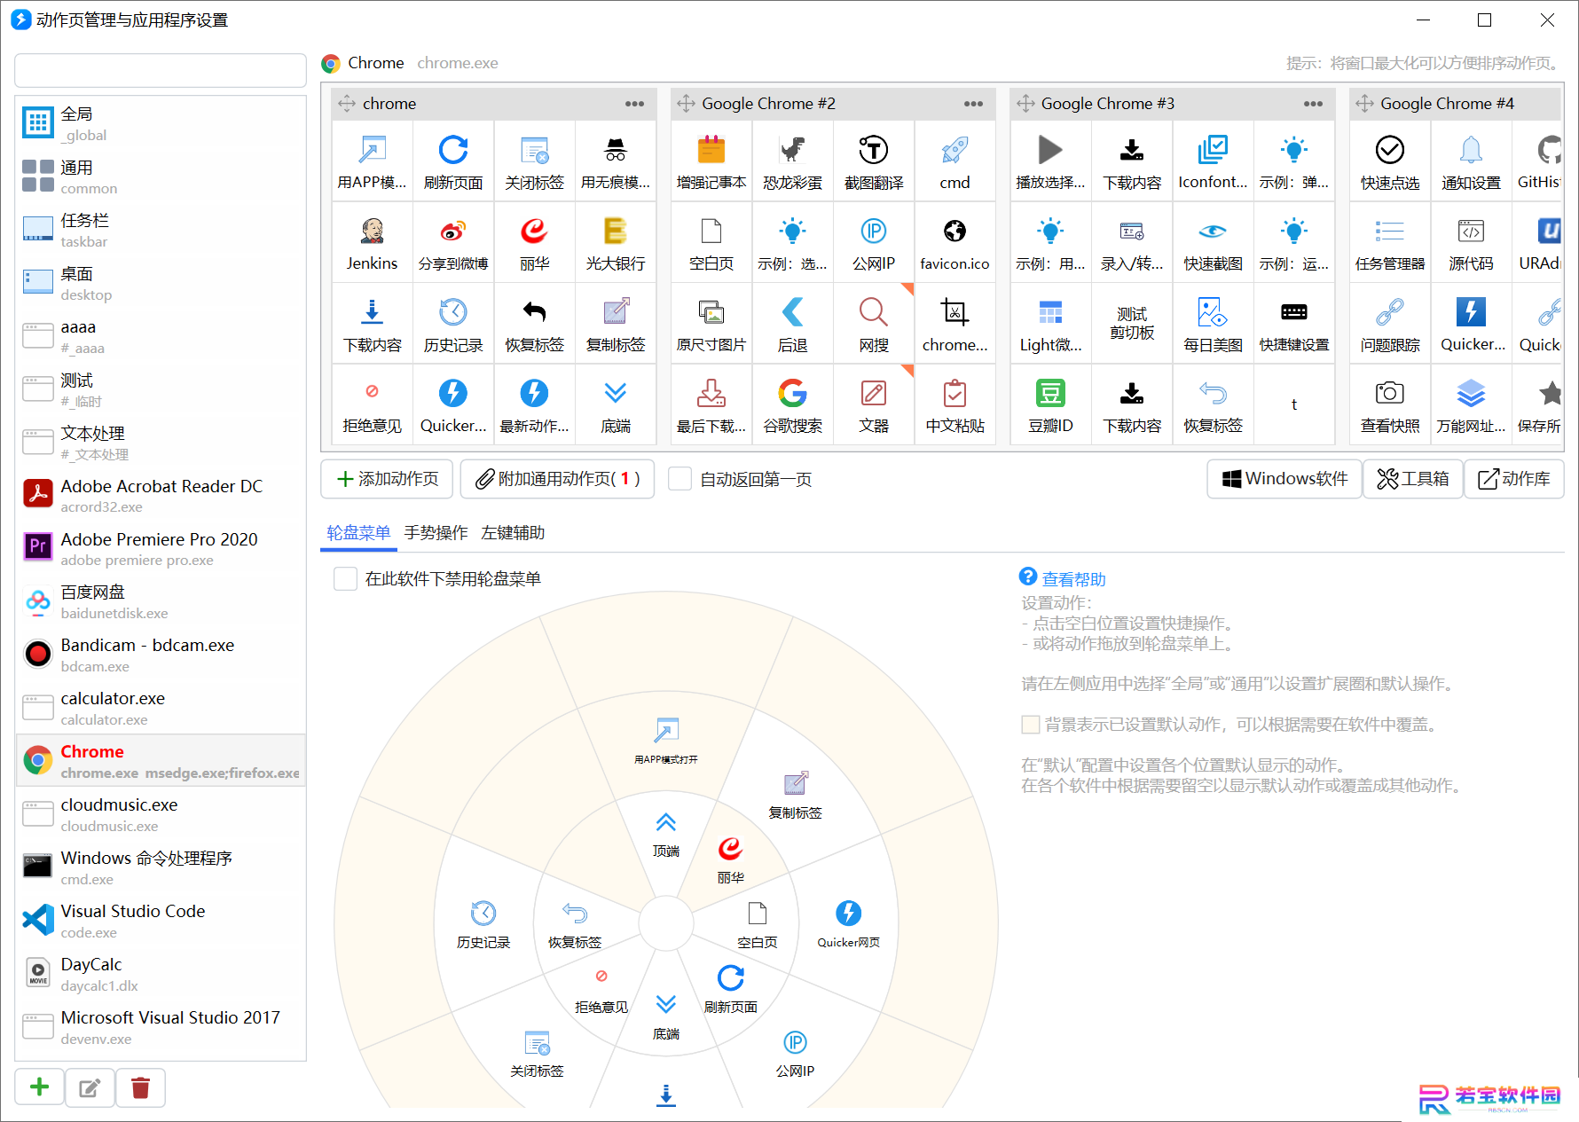The image size is (1579, 1122).
Task: Switch to the 手势操作 tab
Action: point(436,532)
